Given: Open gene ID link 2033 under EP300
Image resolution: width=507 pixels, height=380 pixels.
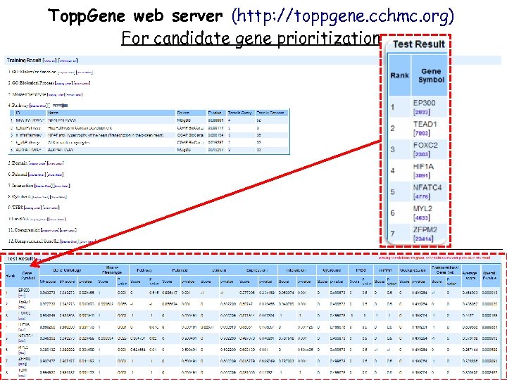Looking at the screenshot, I should pos(422,112).
